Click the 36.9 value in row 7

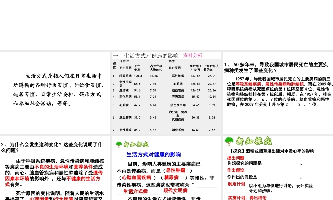coord(137,130)
